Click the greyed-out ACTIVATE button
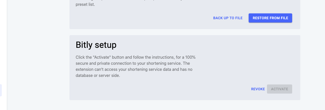Image resolution: width=325 pixels, height=110 pixels. click(279, 89)
